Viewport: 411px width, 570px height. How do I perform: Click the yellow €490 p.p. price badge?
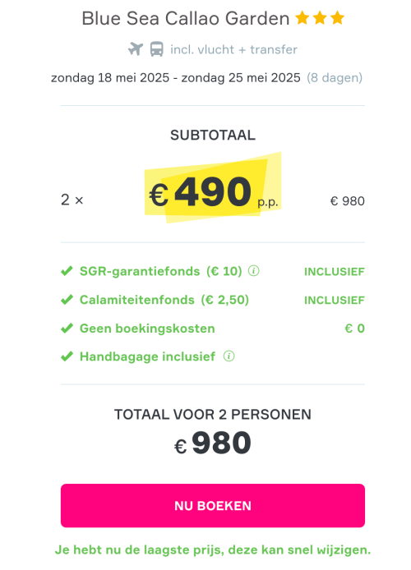pos(213,188)
